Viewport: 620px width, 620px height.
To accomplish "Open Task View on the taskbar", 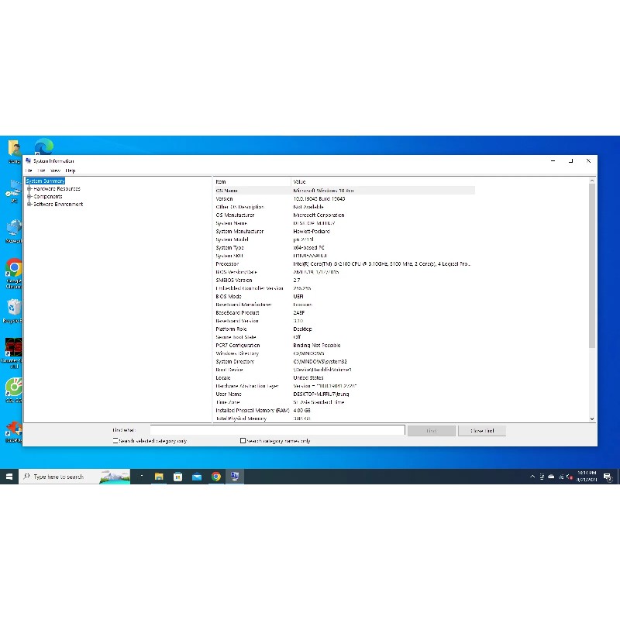I will [141, 477].
